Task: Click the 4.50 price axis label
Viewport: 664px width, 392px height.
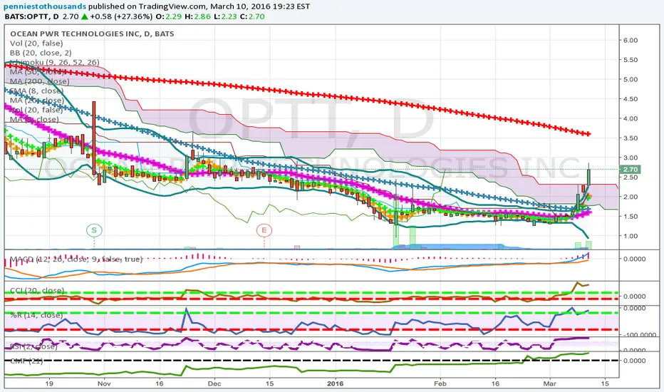Action: tap(630, 99)
